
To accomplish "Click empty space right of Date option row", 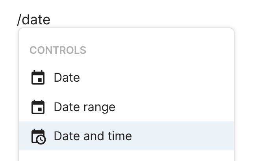I will click(x=177, y=78).
